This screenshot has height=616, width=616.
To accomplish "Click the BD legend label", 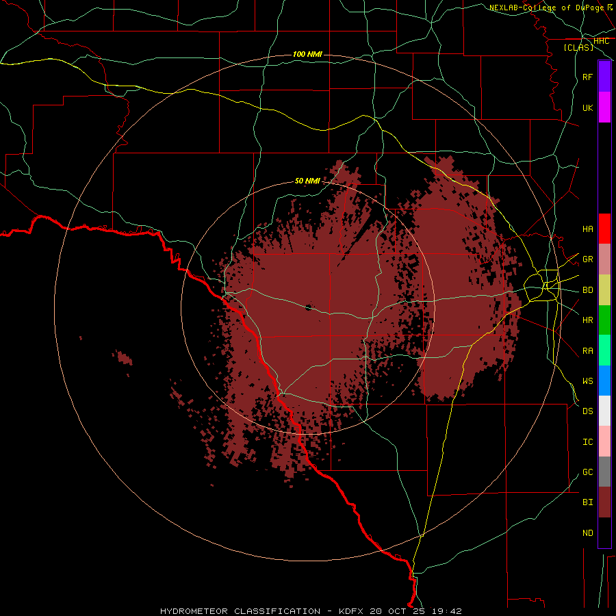I will pos(587,290).
